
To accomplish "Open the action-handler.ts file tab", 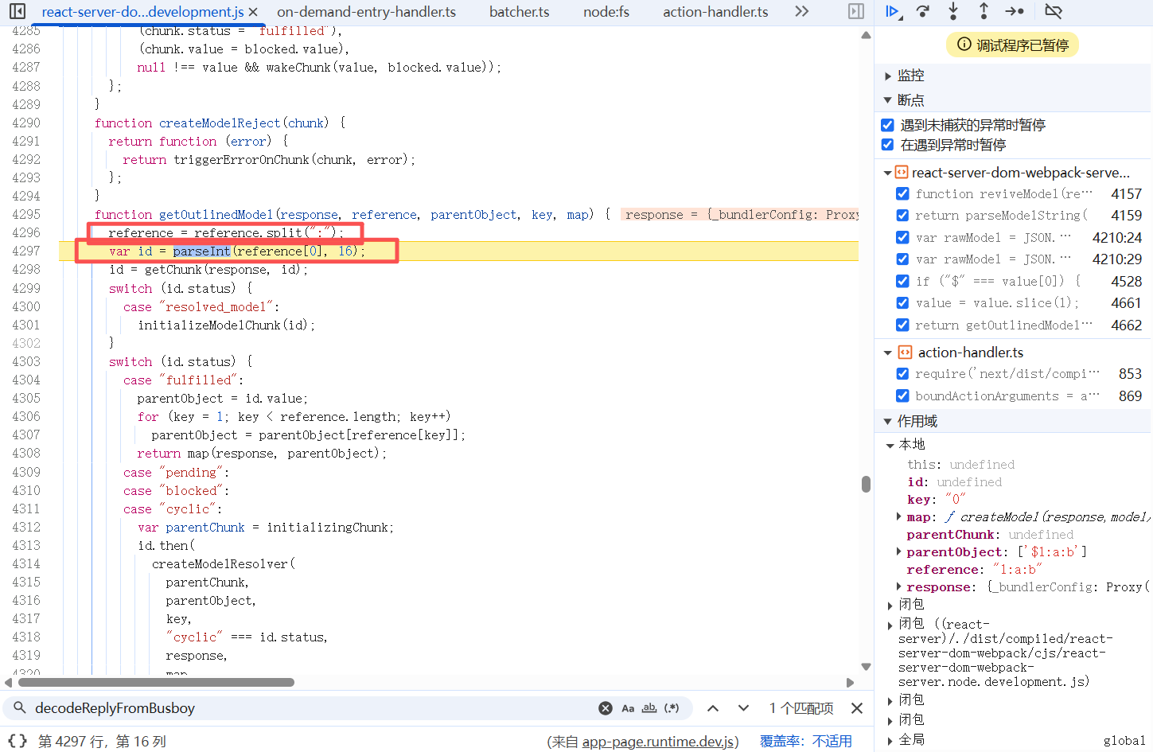I will point(715,12).
